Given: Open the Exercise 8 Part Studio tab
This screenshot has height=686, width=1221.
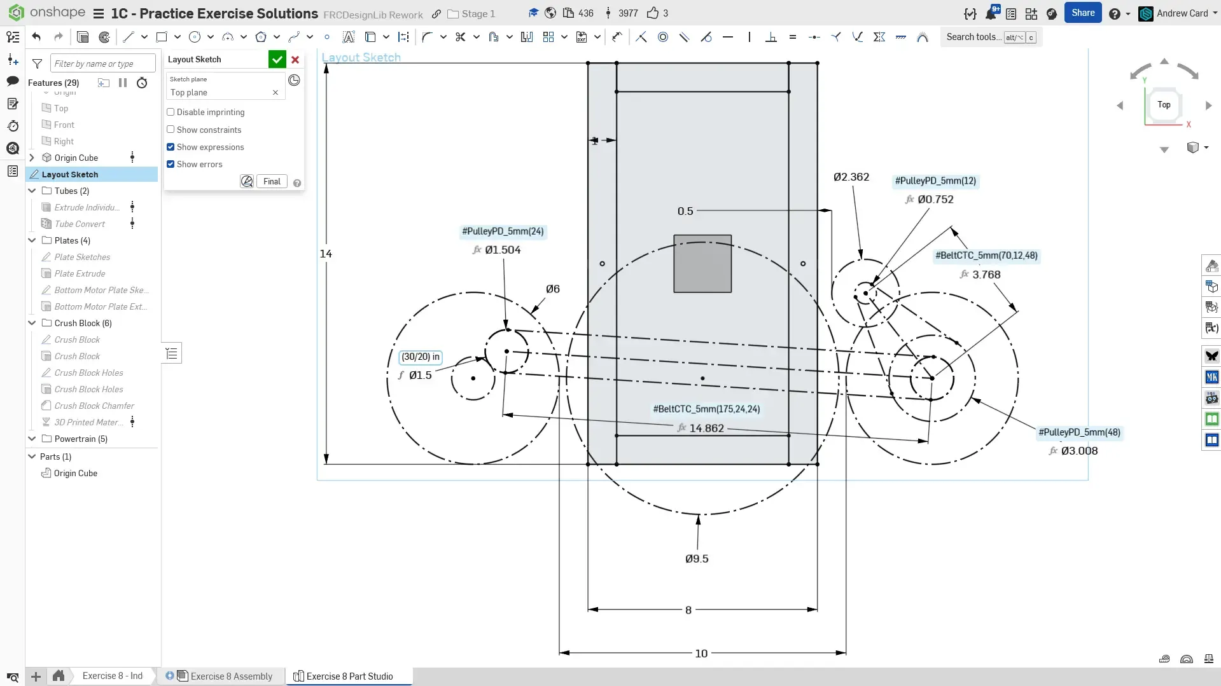Looking at the screenshot, I should click(349, 676).
